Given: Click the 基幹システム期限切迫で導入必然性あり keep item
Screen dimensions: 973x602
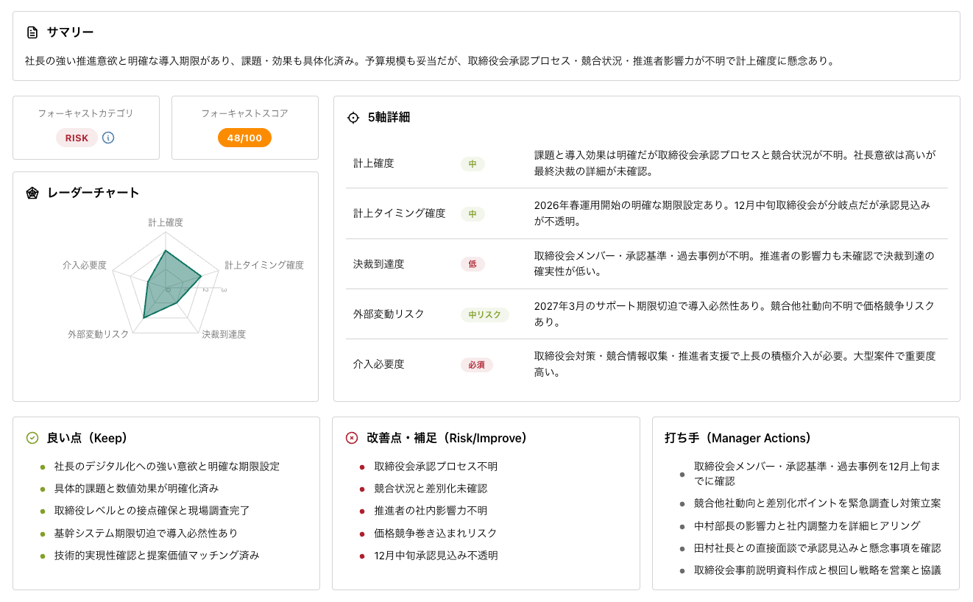Looking at the screenshot, I should tap(146, 533).
